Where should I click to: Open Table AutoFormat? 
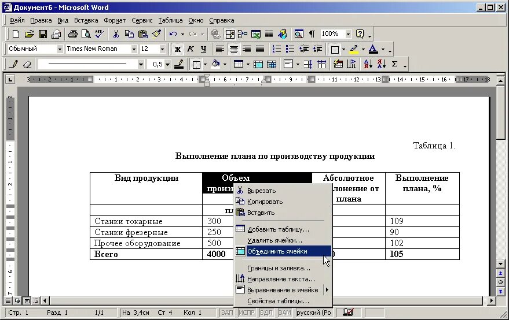338,64
